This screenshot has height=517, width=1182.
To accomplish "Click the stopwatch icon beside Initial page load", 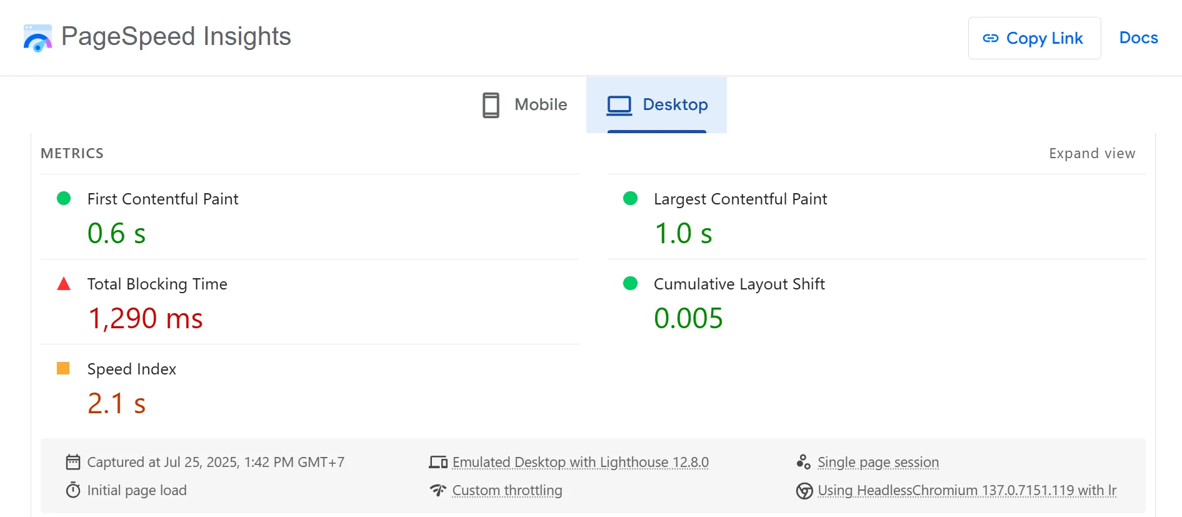I will coord(73,490).
